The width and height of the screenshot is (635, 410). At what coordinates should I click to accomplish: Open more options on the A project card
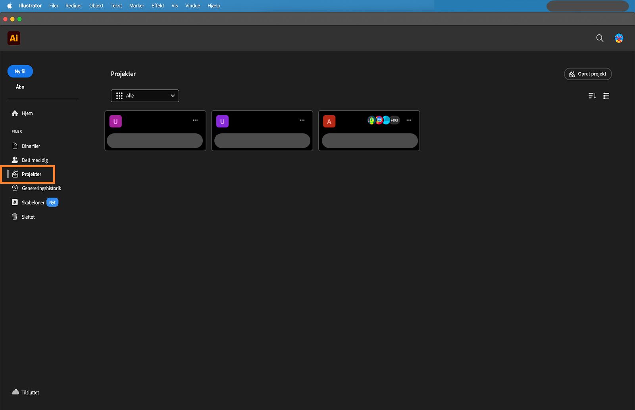409,120
